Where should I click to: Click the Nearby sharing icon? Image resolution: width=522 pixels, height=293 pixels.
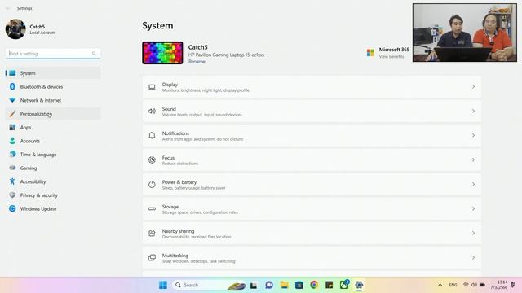click(152, 234)
